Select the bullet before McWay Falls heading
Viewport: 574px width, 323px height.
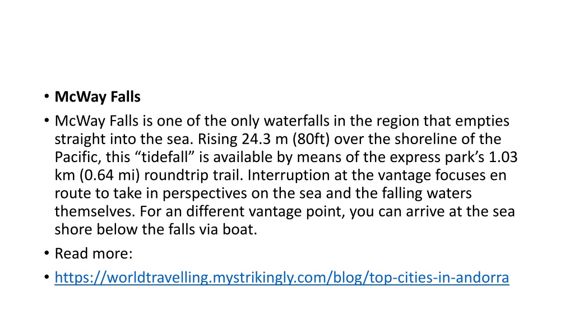pos(47,96)
